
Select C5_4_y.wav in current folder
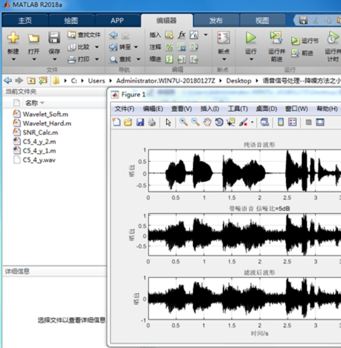(x=39, y=160)
